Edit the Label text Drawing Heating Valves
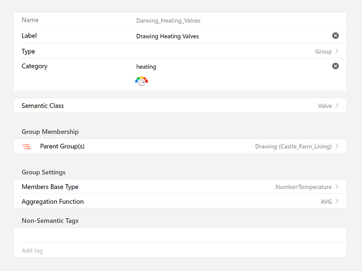The width and height of the screenshot is (362, 271). pyautogui.click(x=168, y=36)
